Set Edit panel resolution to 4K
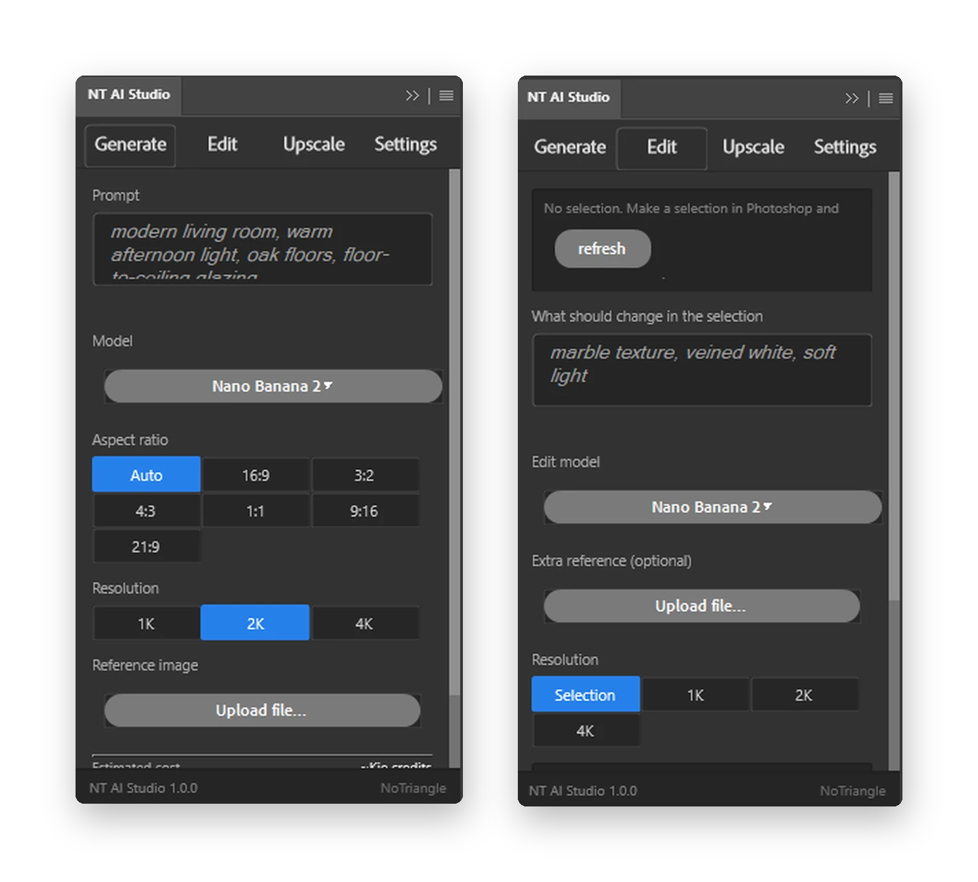The height and width of the screenshot is (882, 978). (586, 730)
